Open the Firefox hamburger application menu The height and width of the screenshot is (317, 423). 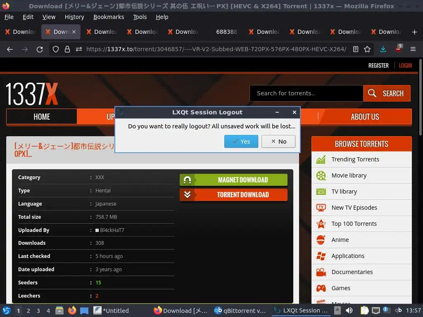413,49
